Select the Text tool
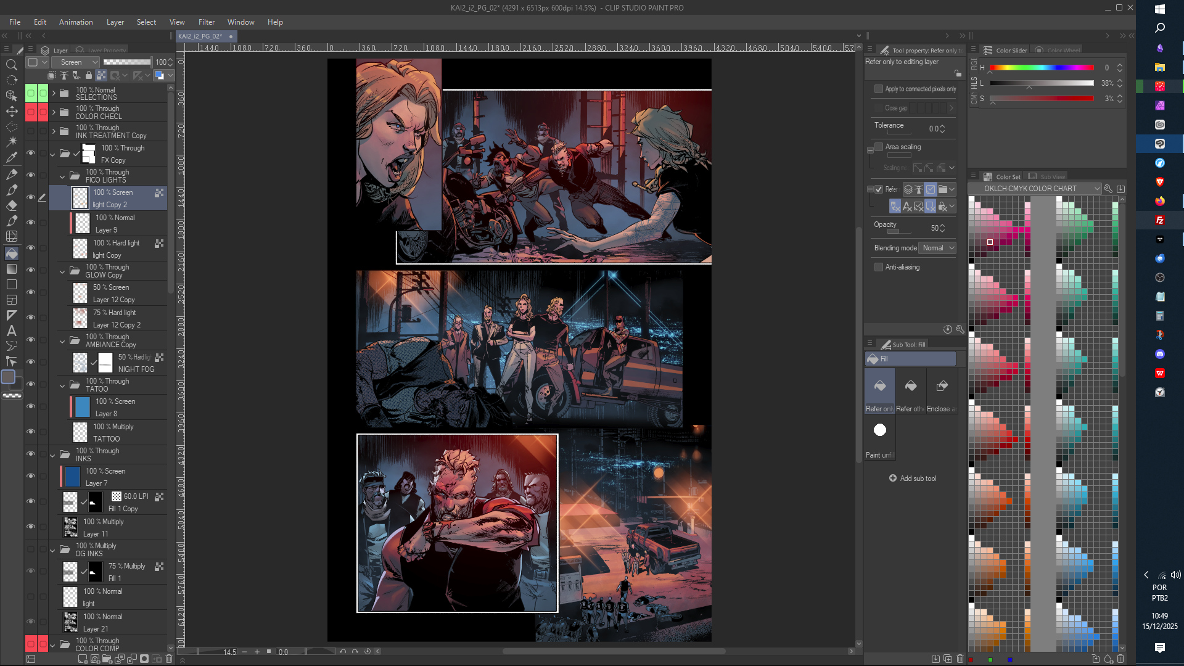The image size is (1184, 666). 12,331
